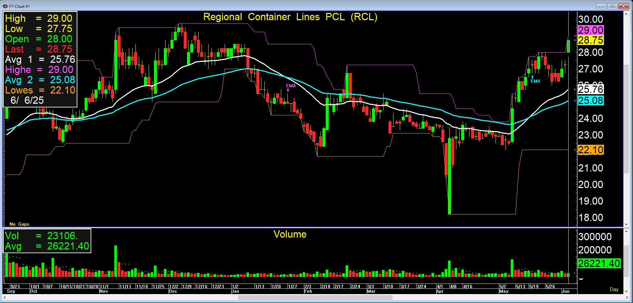Click the 23.00 price axis label
The width and height of the screenshot is (633, 303).
click(591, 135)
